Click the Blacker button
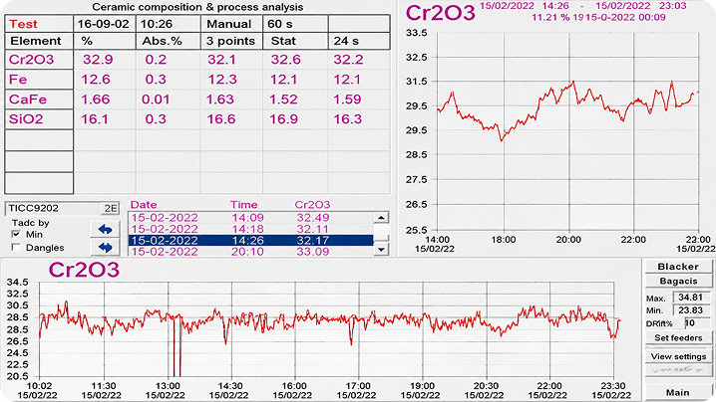This screenshot has height=402, width=716. pyautogui.click(x=678, y=267)
